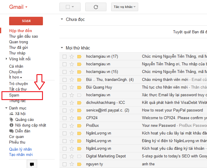207x168 pixels.
Task: Check the Bùi Quang Huy email checkbox
Action: click(65, 87)
